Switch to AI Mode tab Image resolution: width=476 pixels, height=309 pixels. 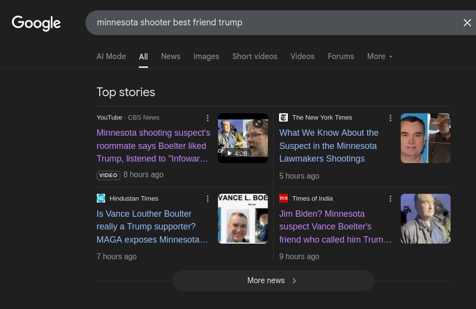[x=111, y=57]
